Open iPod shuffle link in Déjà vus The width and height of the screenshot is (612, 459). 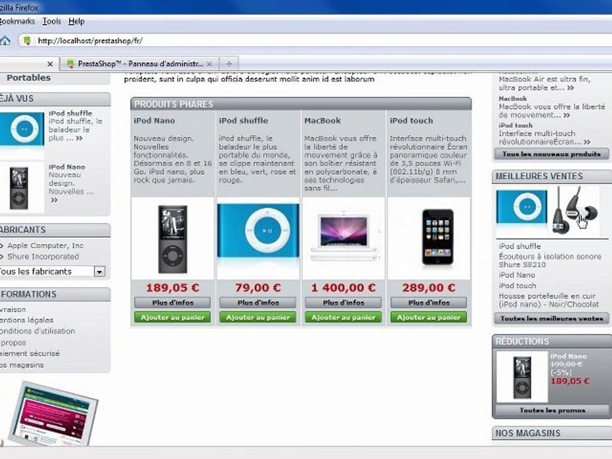point(70,113)
